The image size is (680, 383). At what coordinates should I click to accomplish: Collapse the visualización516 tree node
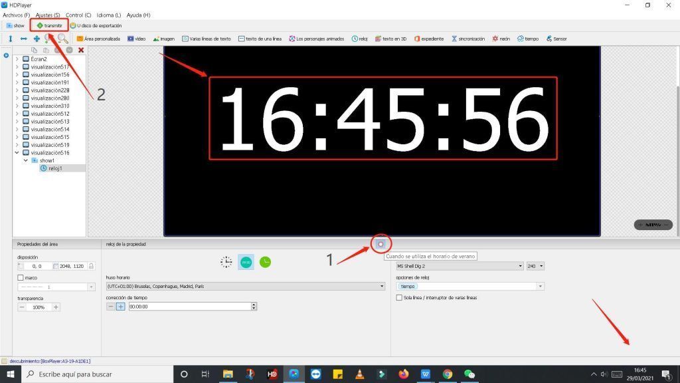[17, 152]
